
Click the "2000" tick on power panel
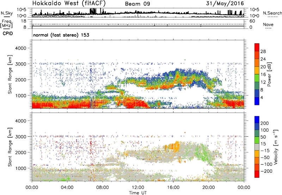(20, 80)
